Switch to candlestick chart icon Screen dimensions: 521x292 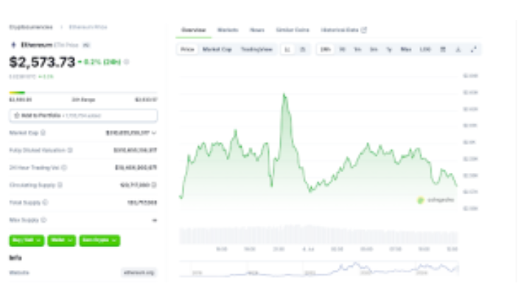[x=303, y=49]
